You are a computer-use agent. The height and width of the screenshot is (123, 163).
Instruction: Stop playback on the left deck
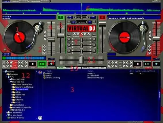coord(33,64)
